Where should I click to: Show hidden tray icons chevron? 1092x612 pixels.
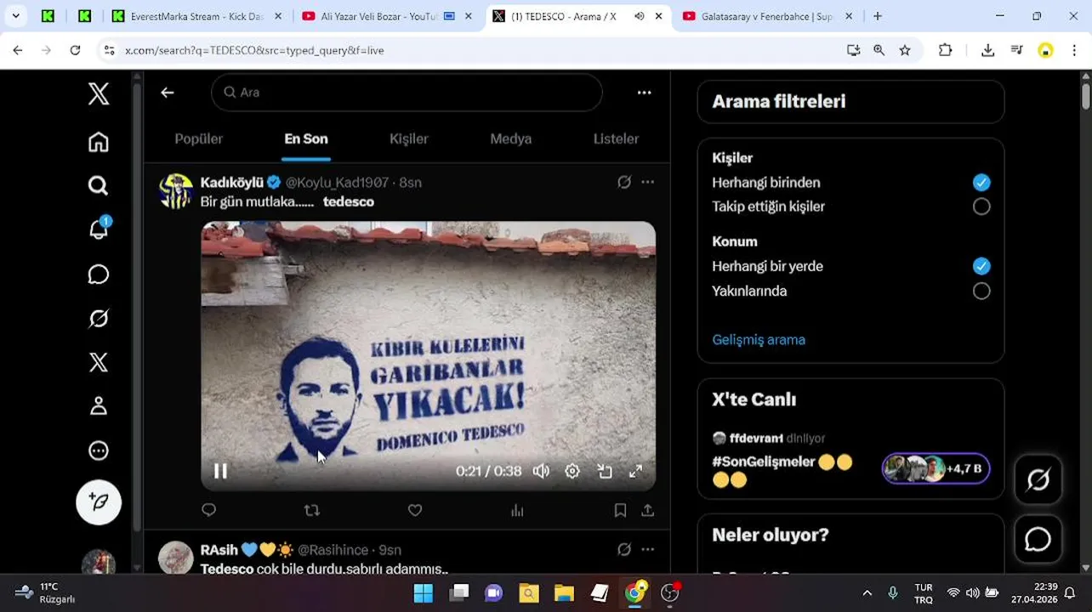[x=867, y=593]
